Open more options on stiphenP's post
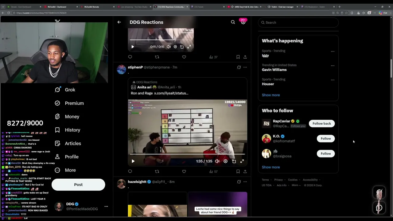The width and height of the screenshot is (393, 221). 245,67
